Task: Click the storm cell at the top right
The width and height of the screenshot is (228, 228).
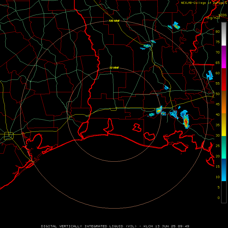Action: (x=176, y=26)
